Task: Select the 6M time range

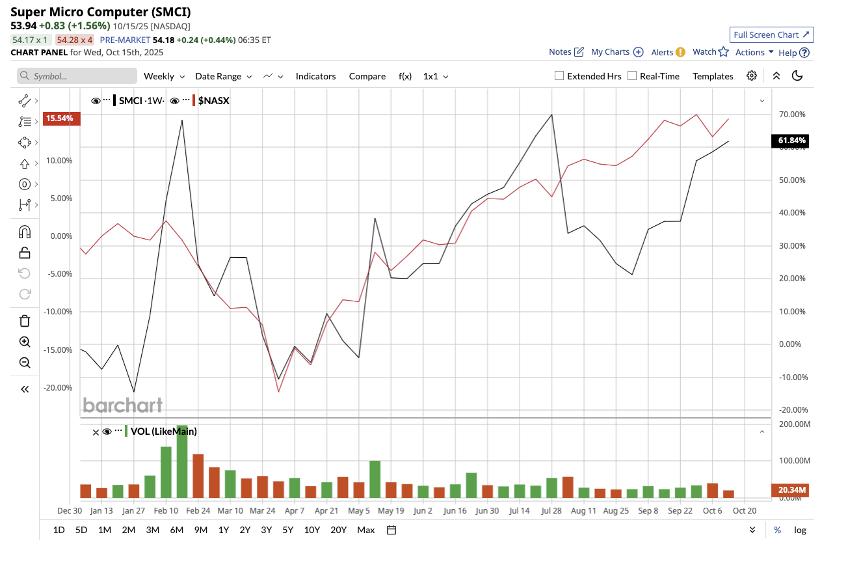Action: point(176,530)
